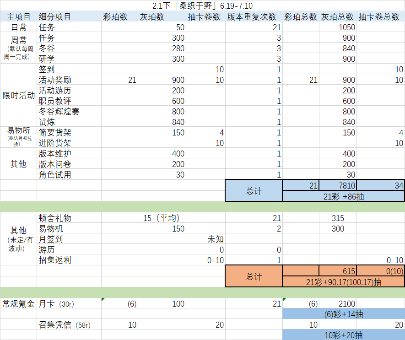Click the 易物机 cell
This screenshot has height=340, width=405.
[69, 228]
